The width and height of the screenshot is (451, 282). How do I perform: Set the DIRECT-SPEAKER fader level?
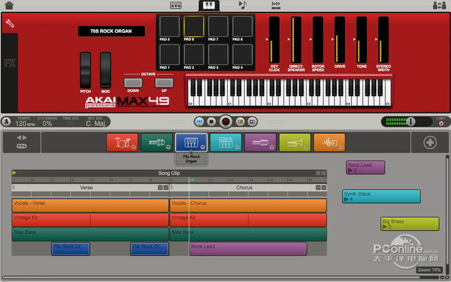tap(296, 40)
